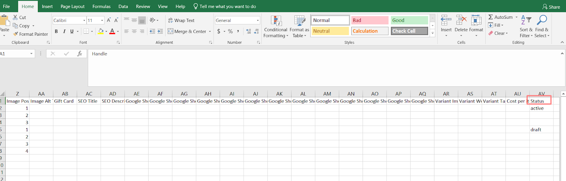Switch to the Review tab
Screen dimensions: 566x181
coord(143,6)
